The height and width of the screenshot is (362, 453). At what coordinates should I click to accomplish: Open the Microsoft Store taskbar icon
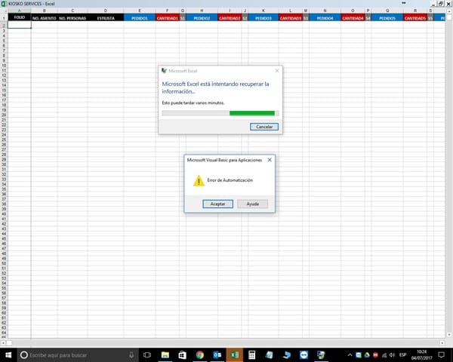coord(182,354)
